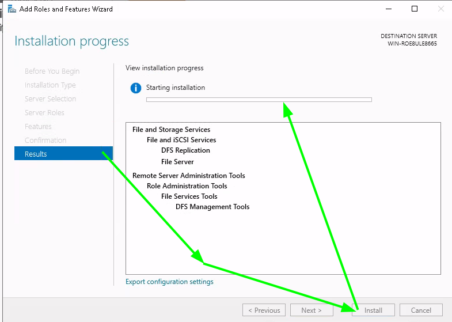
Task: Select the DFS Replication item
Action: [x=185, y=150]
